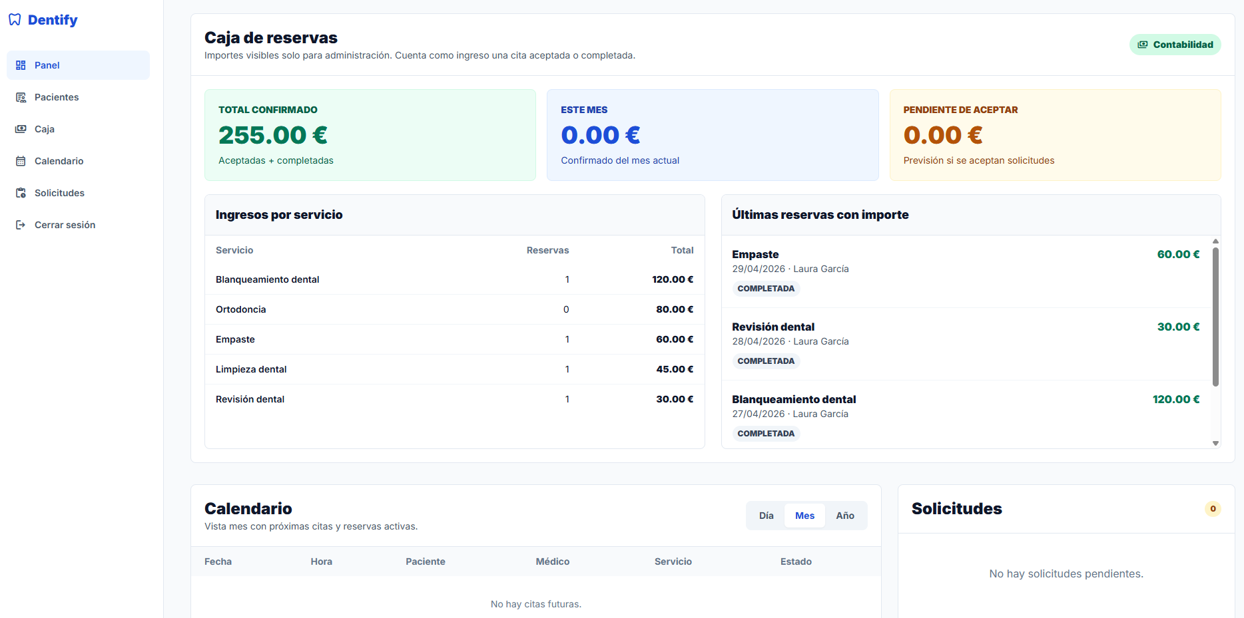The height and width of the screenshot is (618, 1244).
Task: Go to Pacientes in the sidebar
Action: (x=78, y=97)
